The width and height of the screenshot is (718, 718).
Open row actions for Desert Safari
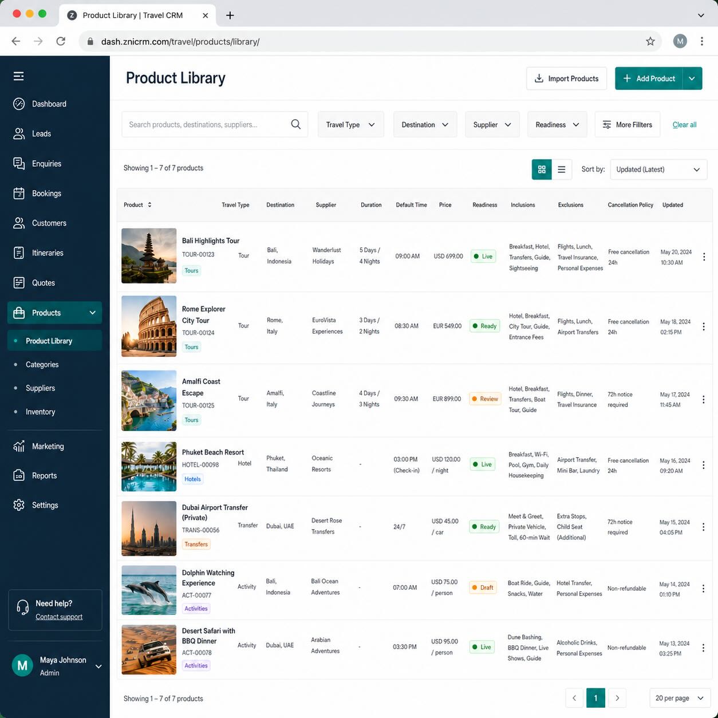click(704, 648)
